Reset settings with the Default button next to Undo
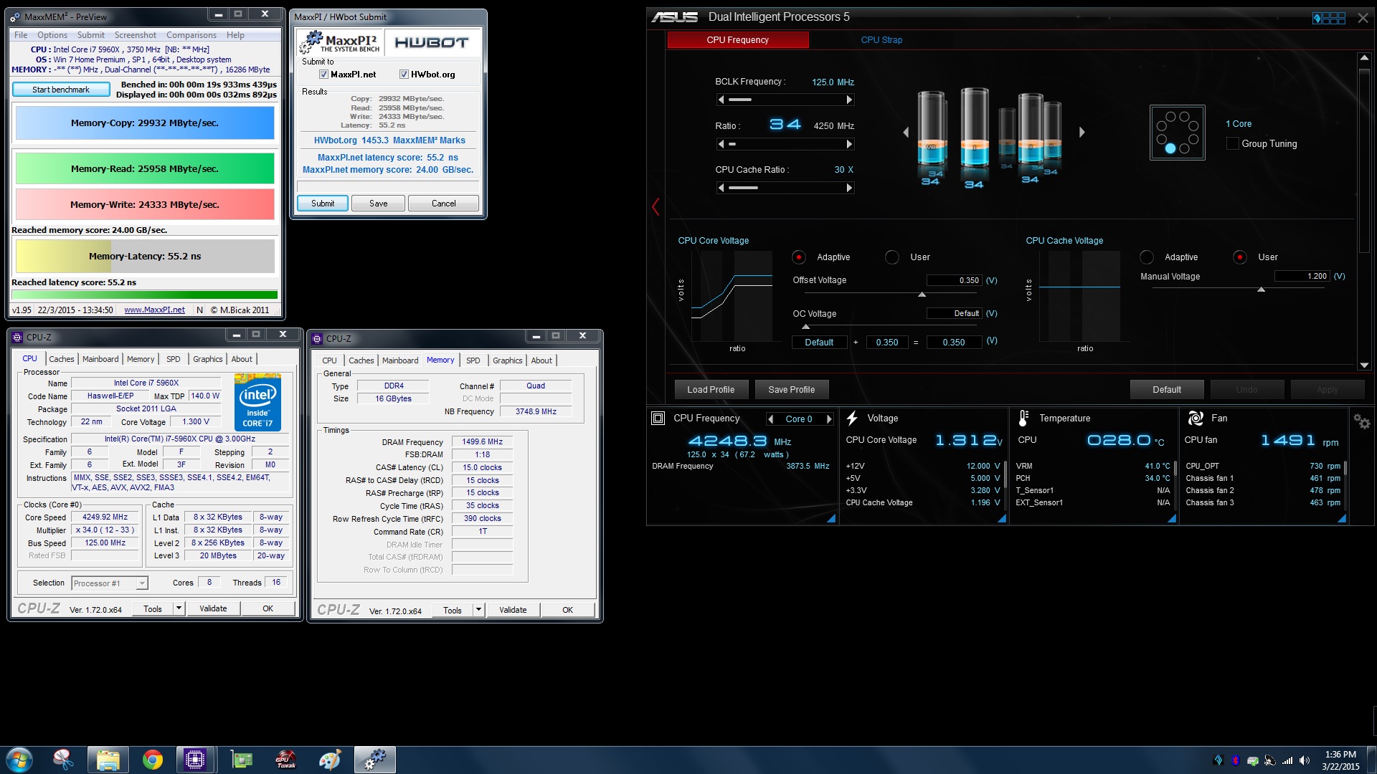Viewport: 1377px width, 774px height. [1167, 390]
